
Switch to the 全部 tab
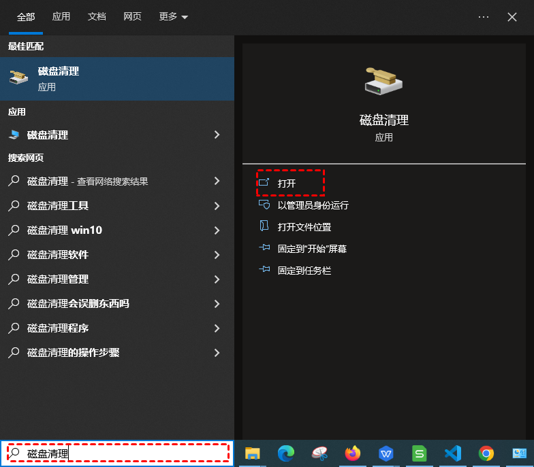coord(26,16)
